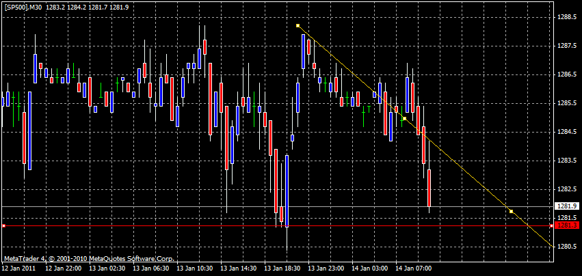The image size is (582, 276).
Task: Click the 13 Jan 10:30 time label
Action: pyautogui.click(x=194, y=268)
